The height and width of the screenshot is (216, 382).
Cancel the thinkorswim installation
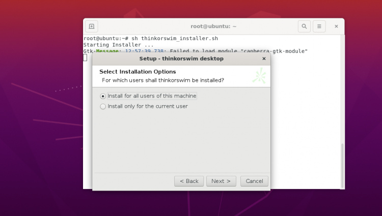[x=254, y=181]
